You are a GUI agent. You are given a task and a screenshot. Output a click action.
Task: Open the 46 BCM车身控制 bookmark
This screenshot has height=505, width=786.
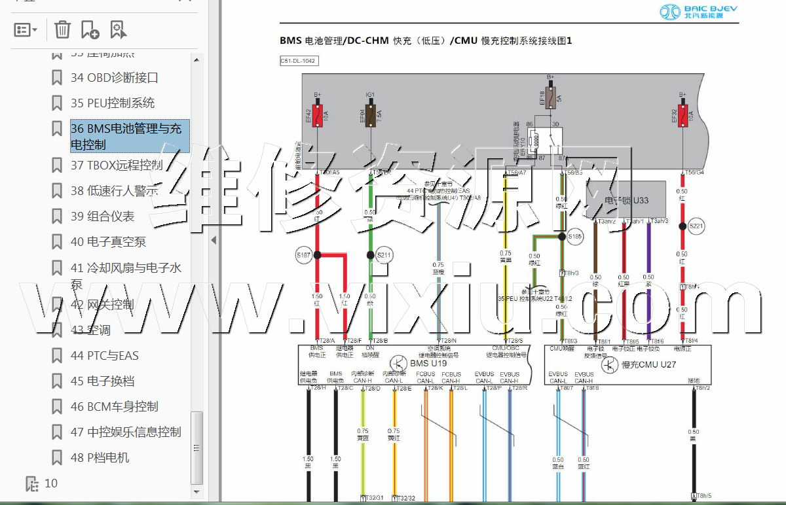tap(114, 407)
